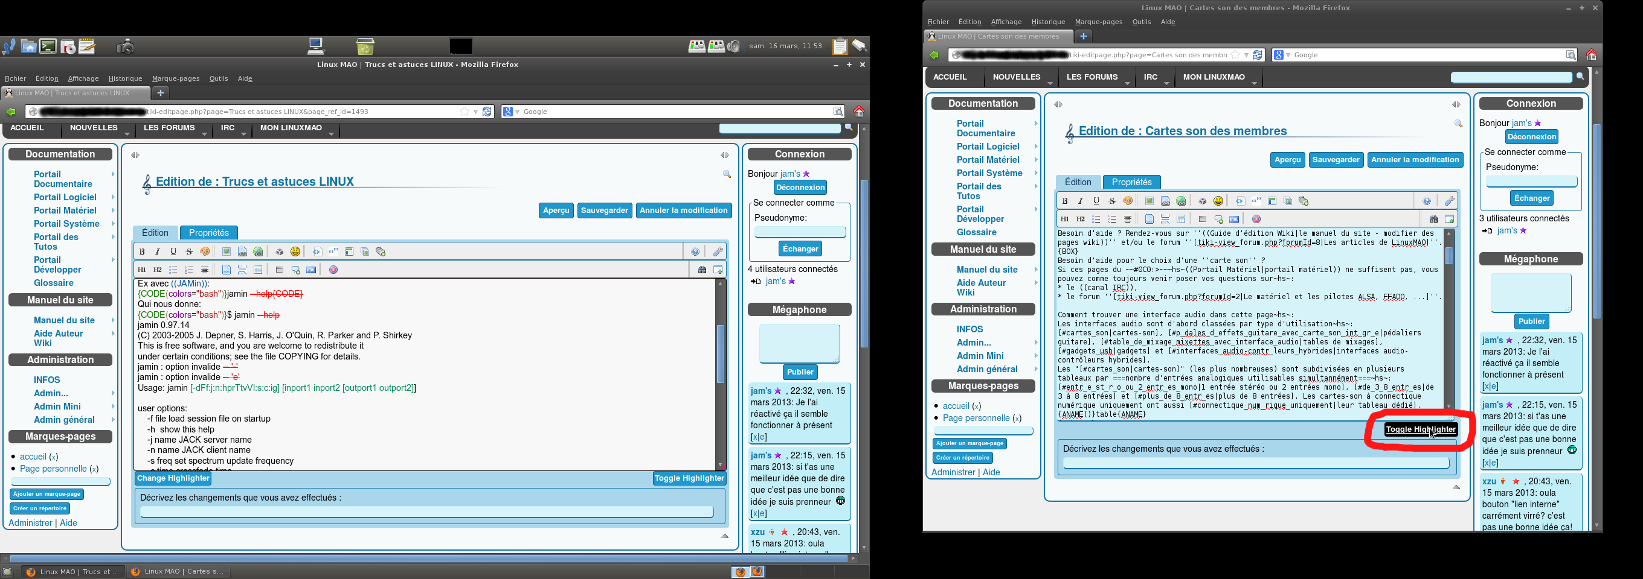Apply bold in the Trucs et astuces editor

[x=142, y=252]
